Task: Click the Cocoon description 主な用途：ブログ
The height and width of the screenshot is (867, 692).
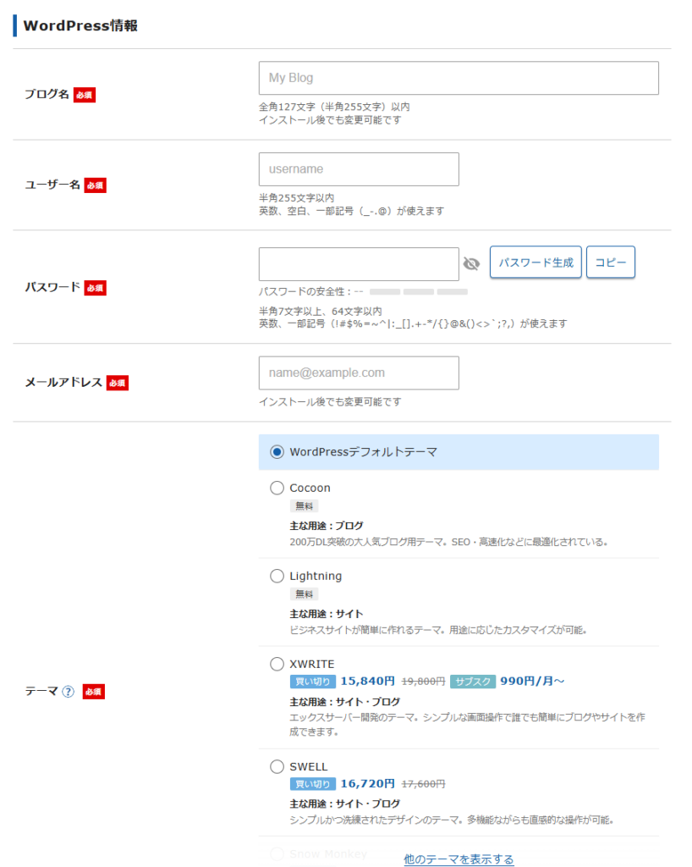Action: pyautogui.click(x=327, y=526)
